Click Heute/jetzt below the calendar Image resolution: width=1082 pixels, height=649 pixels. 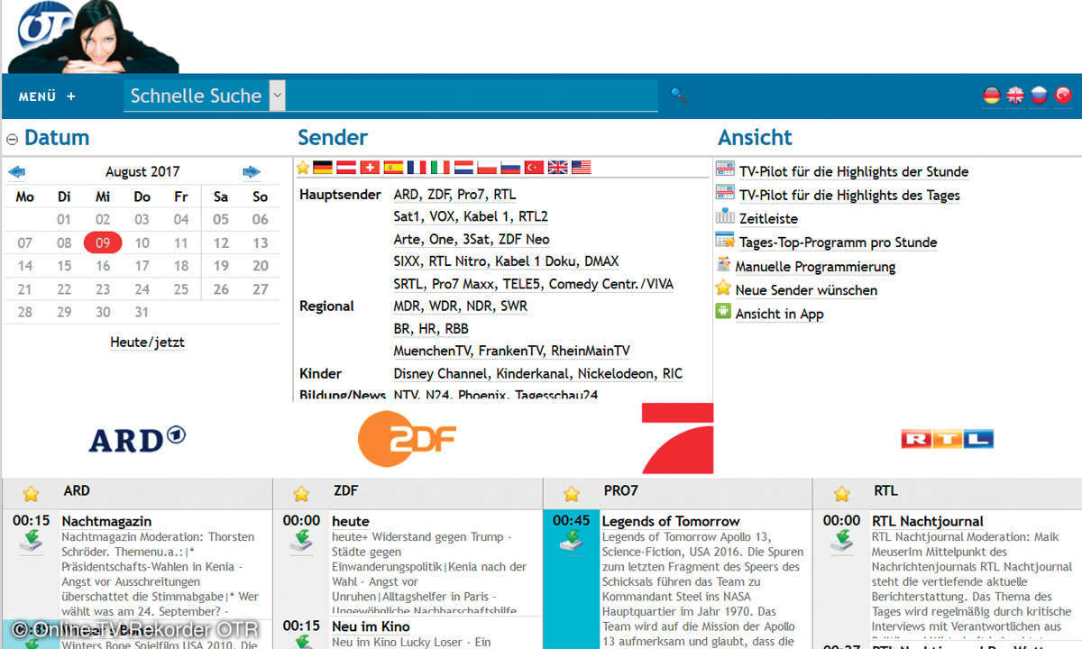pyautogui.click(x=147, y=342)
